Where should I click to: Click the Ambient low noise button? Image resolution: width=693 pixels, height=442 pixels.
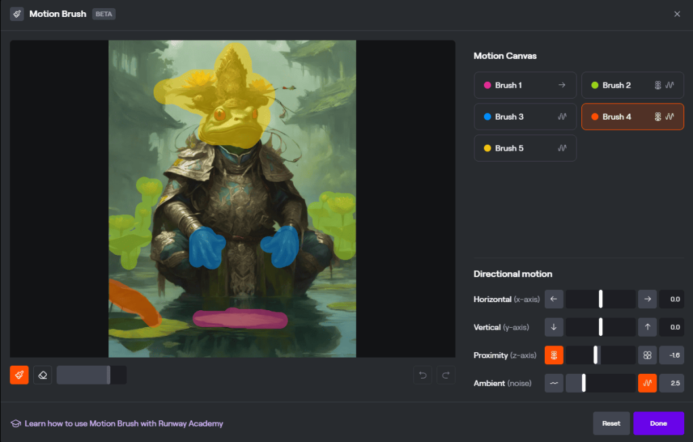554,383
